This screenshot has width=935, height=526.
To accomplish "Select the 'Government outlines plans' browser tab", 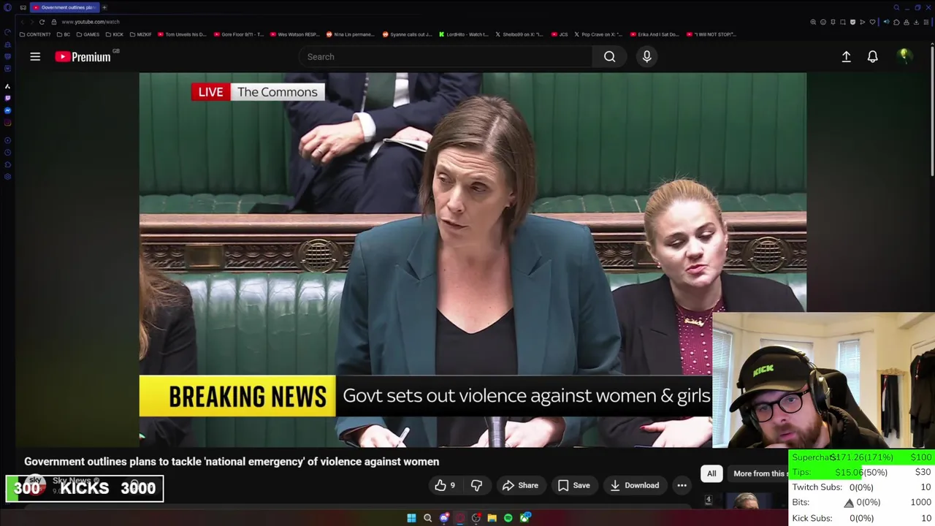I will (x=64, y=7).
